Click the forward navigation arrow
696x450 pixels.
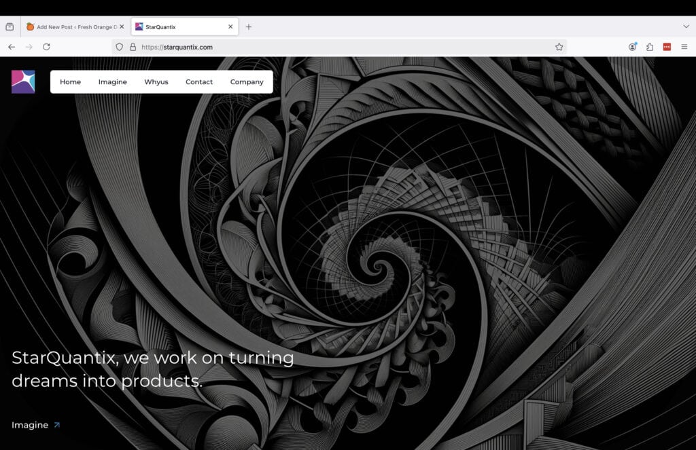coord(28,47)
